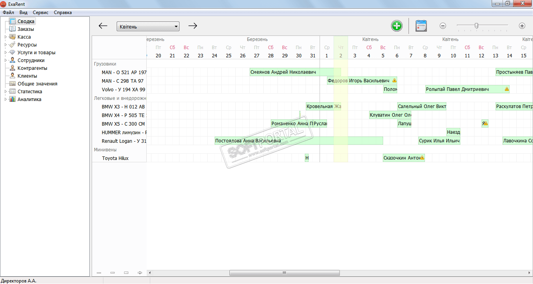Set the thinnest row height icon
The image size is (533, 284).
[x=99, y=273]
